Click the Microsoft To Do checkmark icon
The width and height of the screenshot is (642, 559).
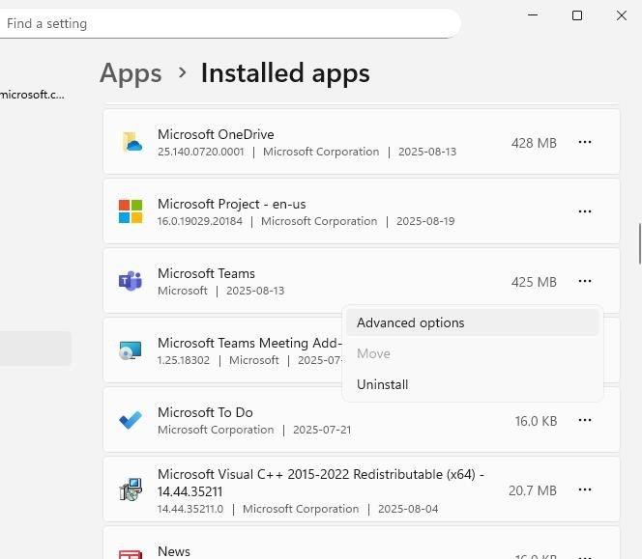131,420
